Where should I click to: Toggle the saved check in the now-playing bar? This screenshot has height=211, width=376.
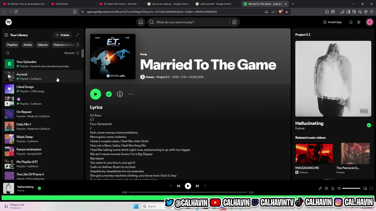click(x=39, y=188)
